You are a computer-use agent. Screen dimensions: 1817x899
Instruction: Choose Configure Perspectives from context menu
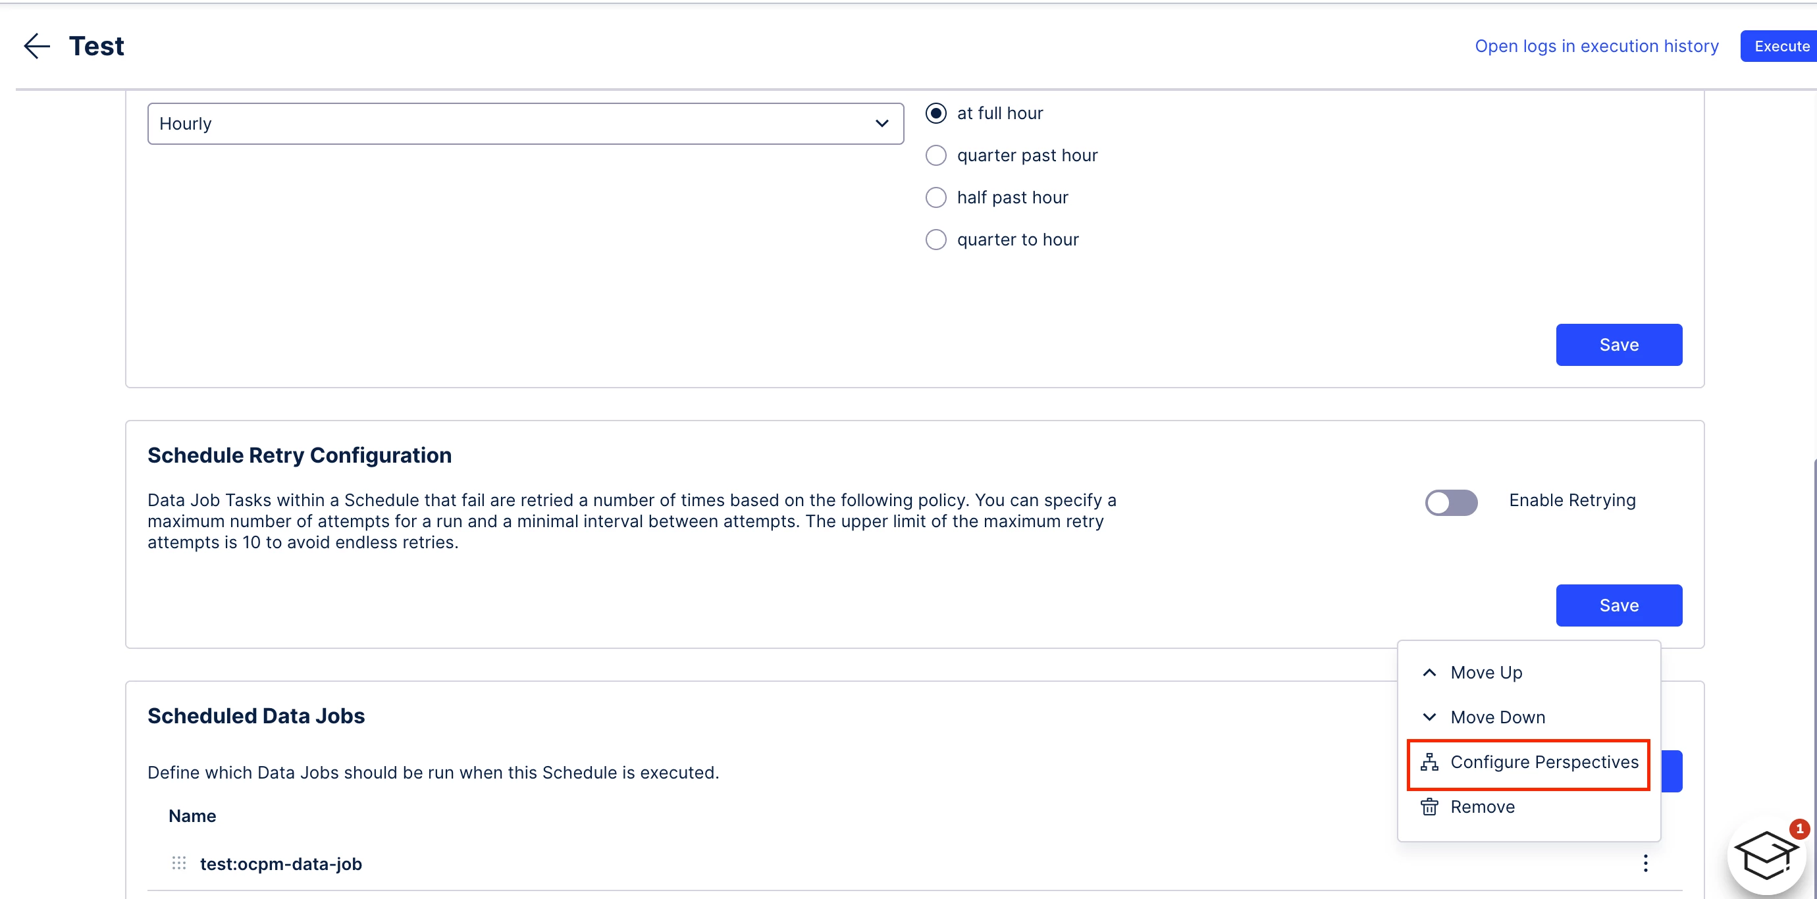1543,762
